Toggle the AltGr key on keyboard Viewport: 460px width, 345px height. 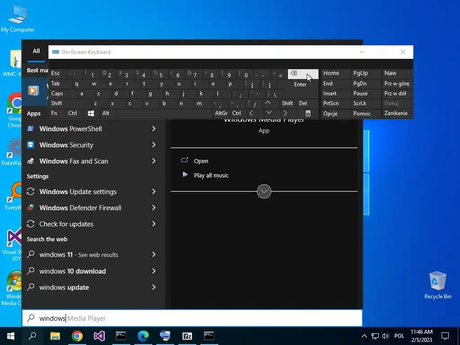(221, 113)
